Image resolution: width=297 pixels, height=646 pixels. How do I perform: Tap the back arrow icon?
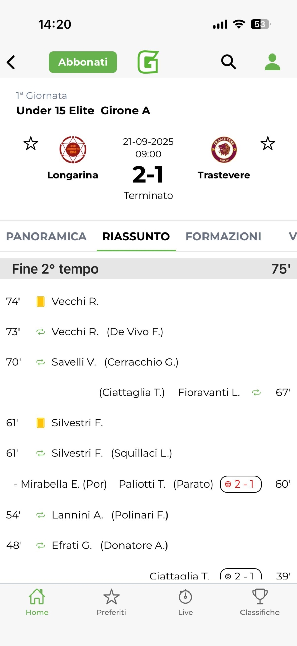[11, 62]
